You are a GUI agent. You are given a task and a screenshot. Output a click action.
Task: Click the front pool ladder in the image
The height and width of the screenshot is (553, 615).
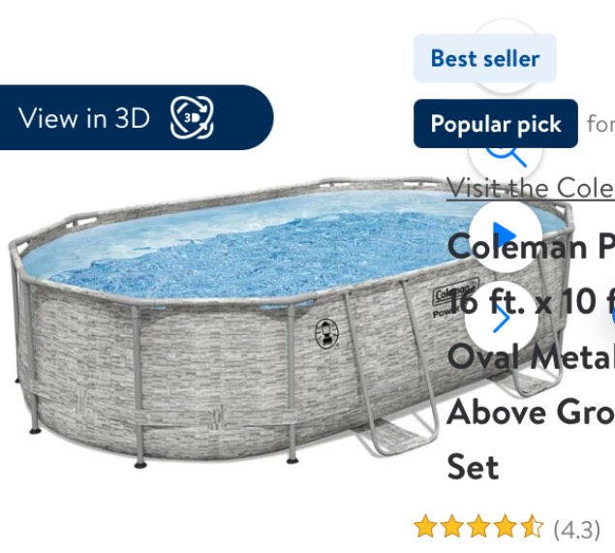pyautogui.click(x=391, y=369)
